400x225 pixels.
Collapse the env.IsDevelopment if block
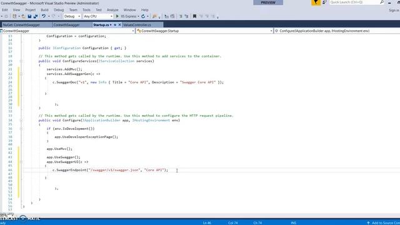[x=21, y=129]
